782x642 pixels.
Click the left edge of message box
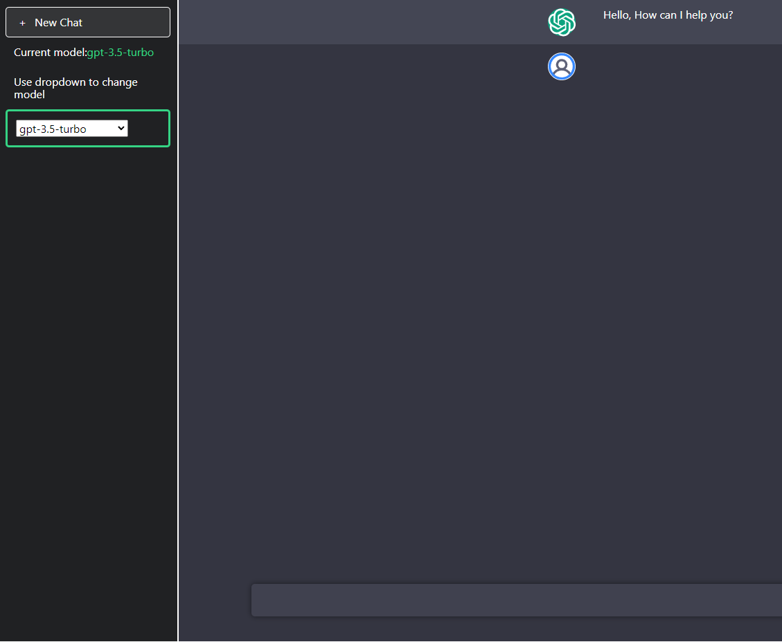pyautogui.click(x=258, y=600)
